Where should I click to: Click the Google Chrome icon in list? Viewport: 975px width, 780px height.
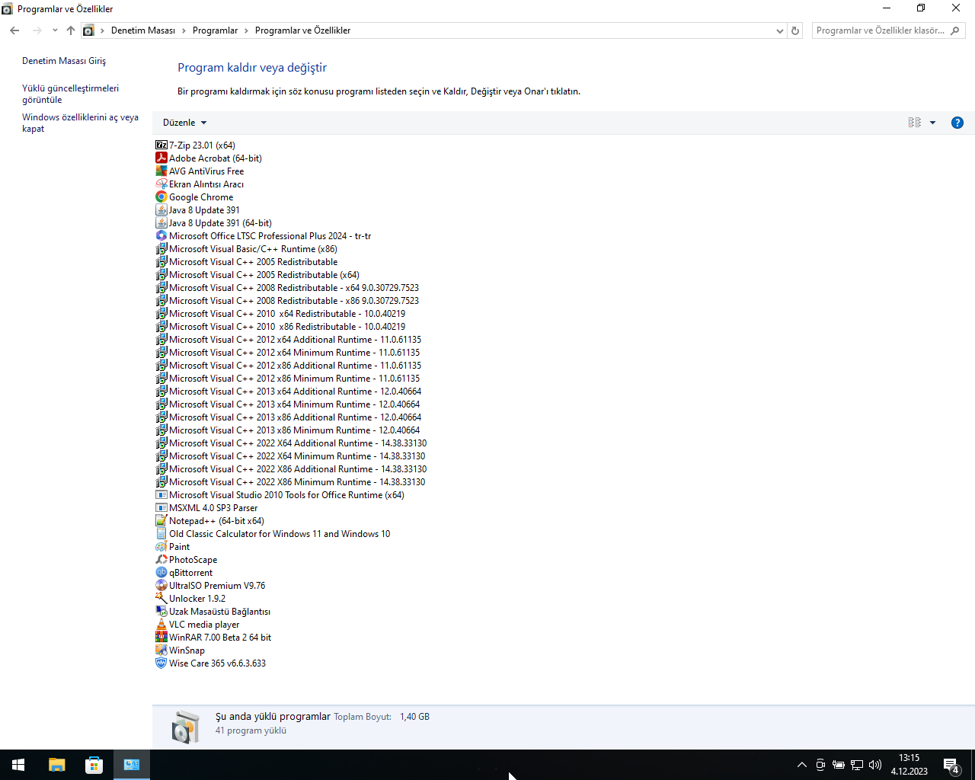coord(161,197)
